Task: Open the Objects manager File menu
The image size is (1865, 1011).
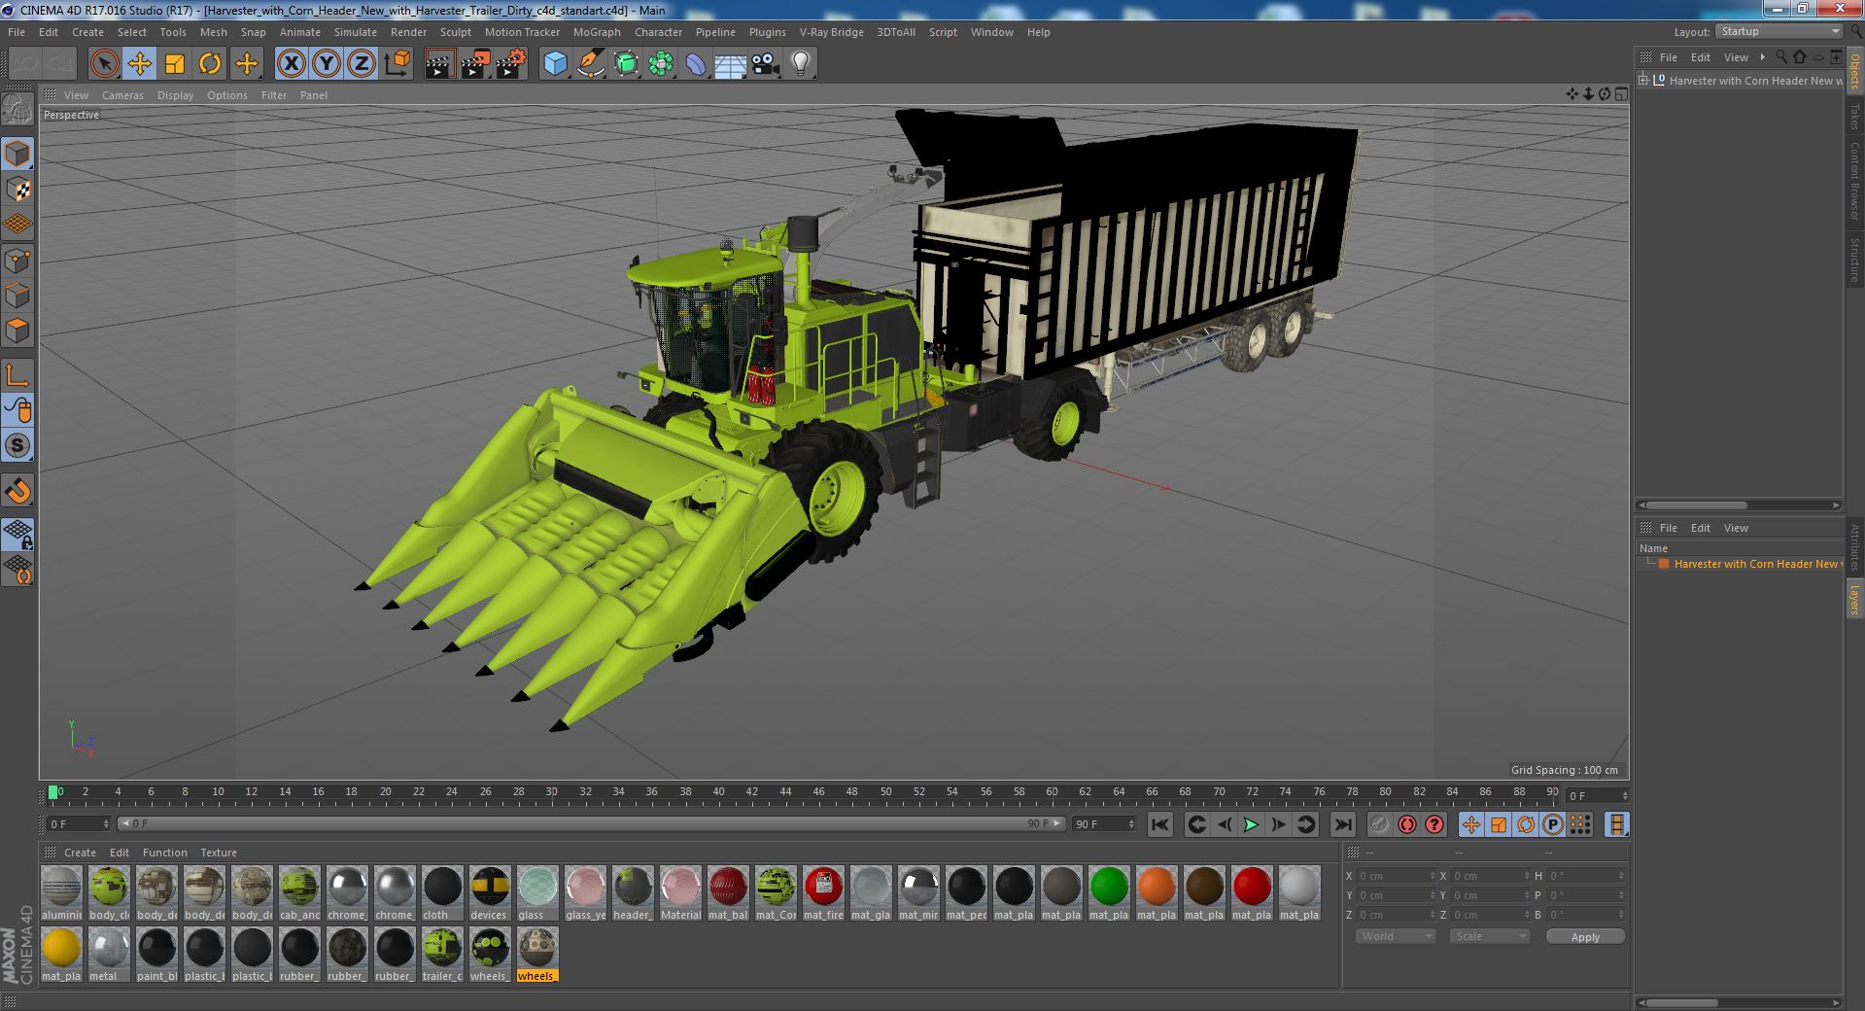Action: 1669,57
